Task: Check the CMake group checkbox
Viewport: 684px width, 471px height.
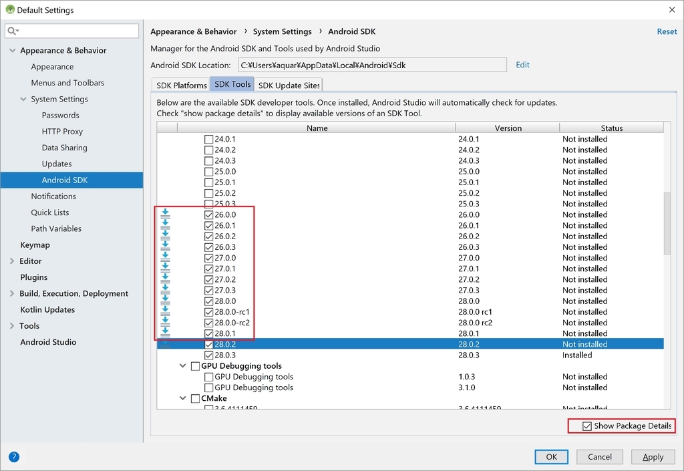Action: coord(195,398)
